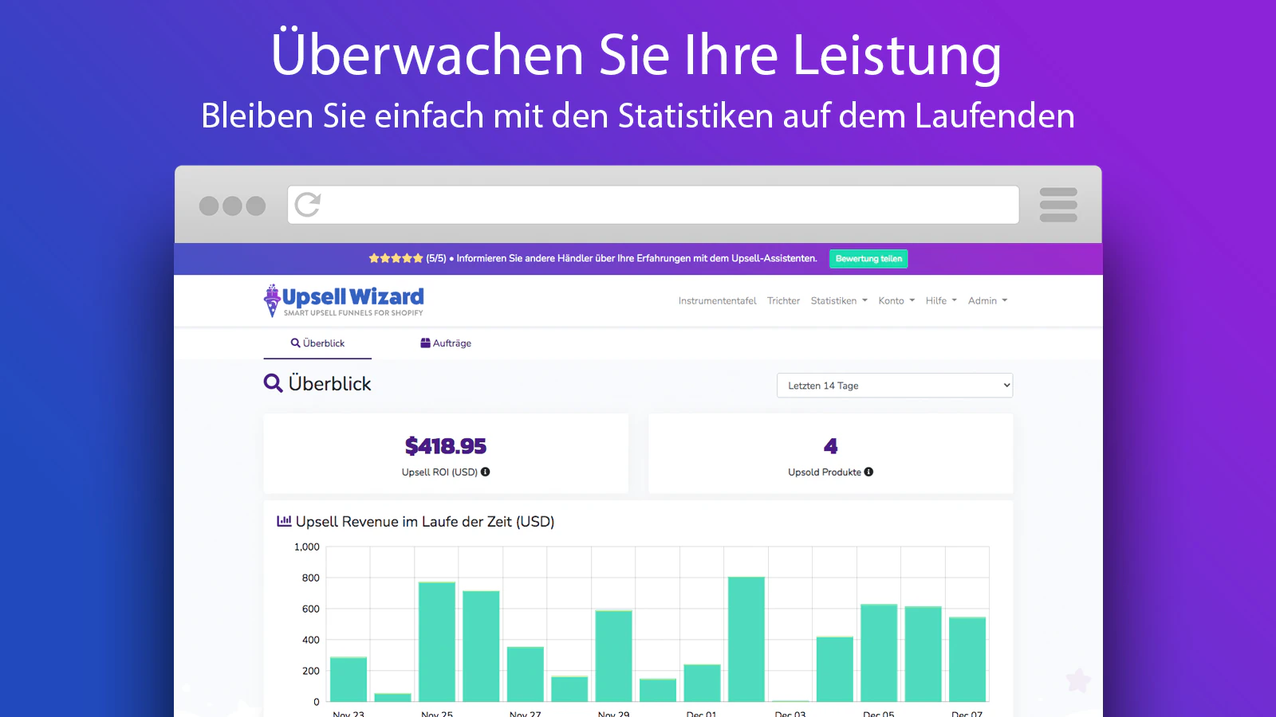
Task: Open the browser hamburger menu
Action: coord(1058,205)
